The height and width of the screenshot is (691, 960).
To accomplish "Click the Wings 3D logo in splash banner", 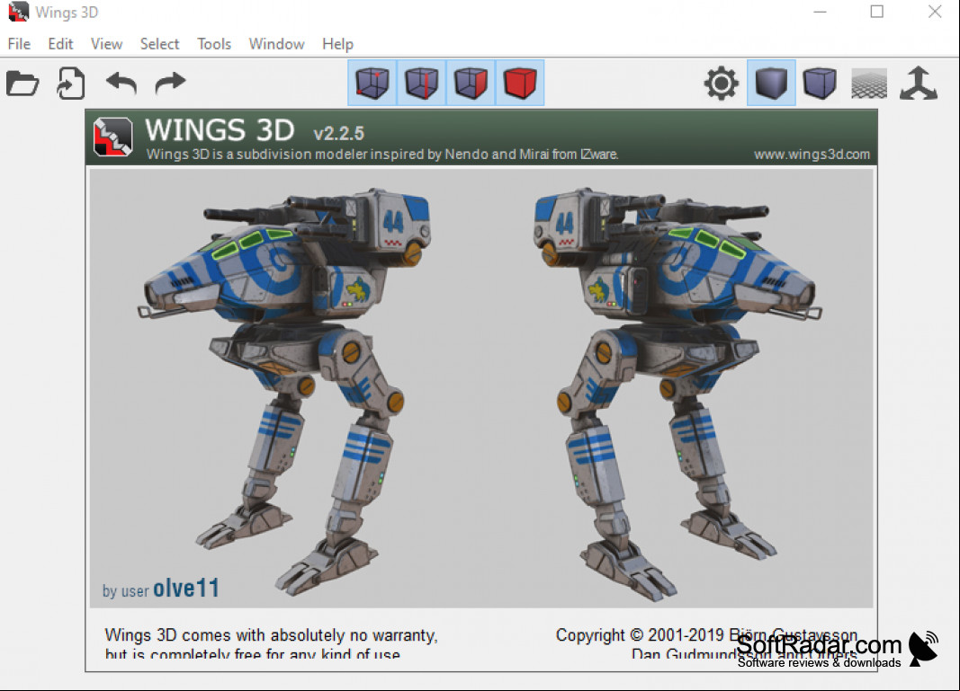I will tap(112, 137).
